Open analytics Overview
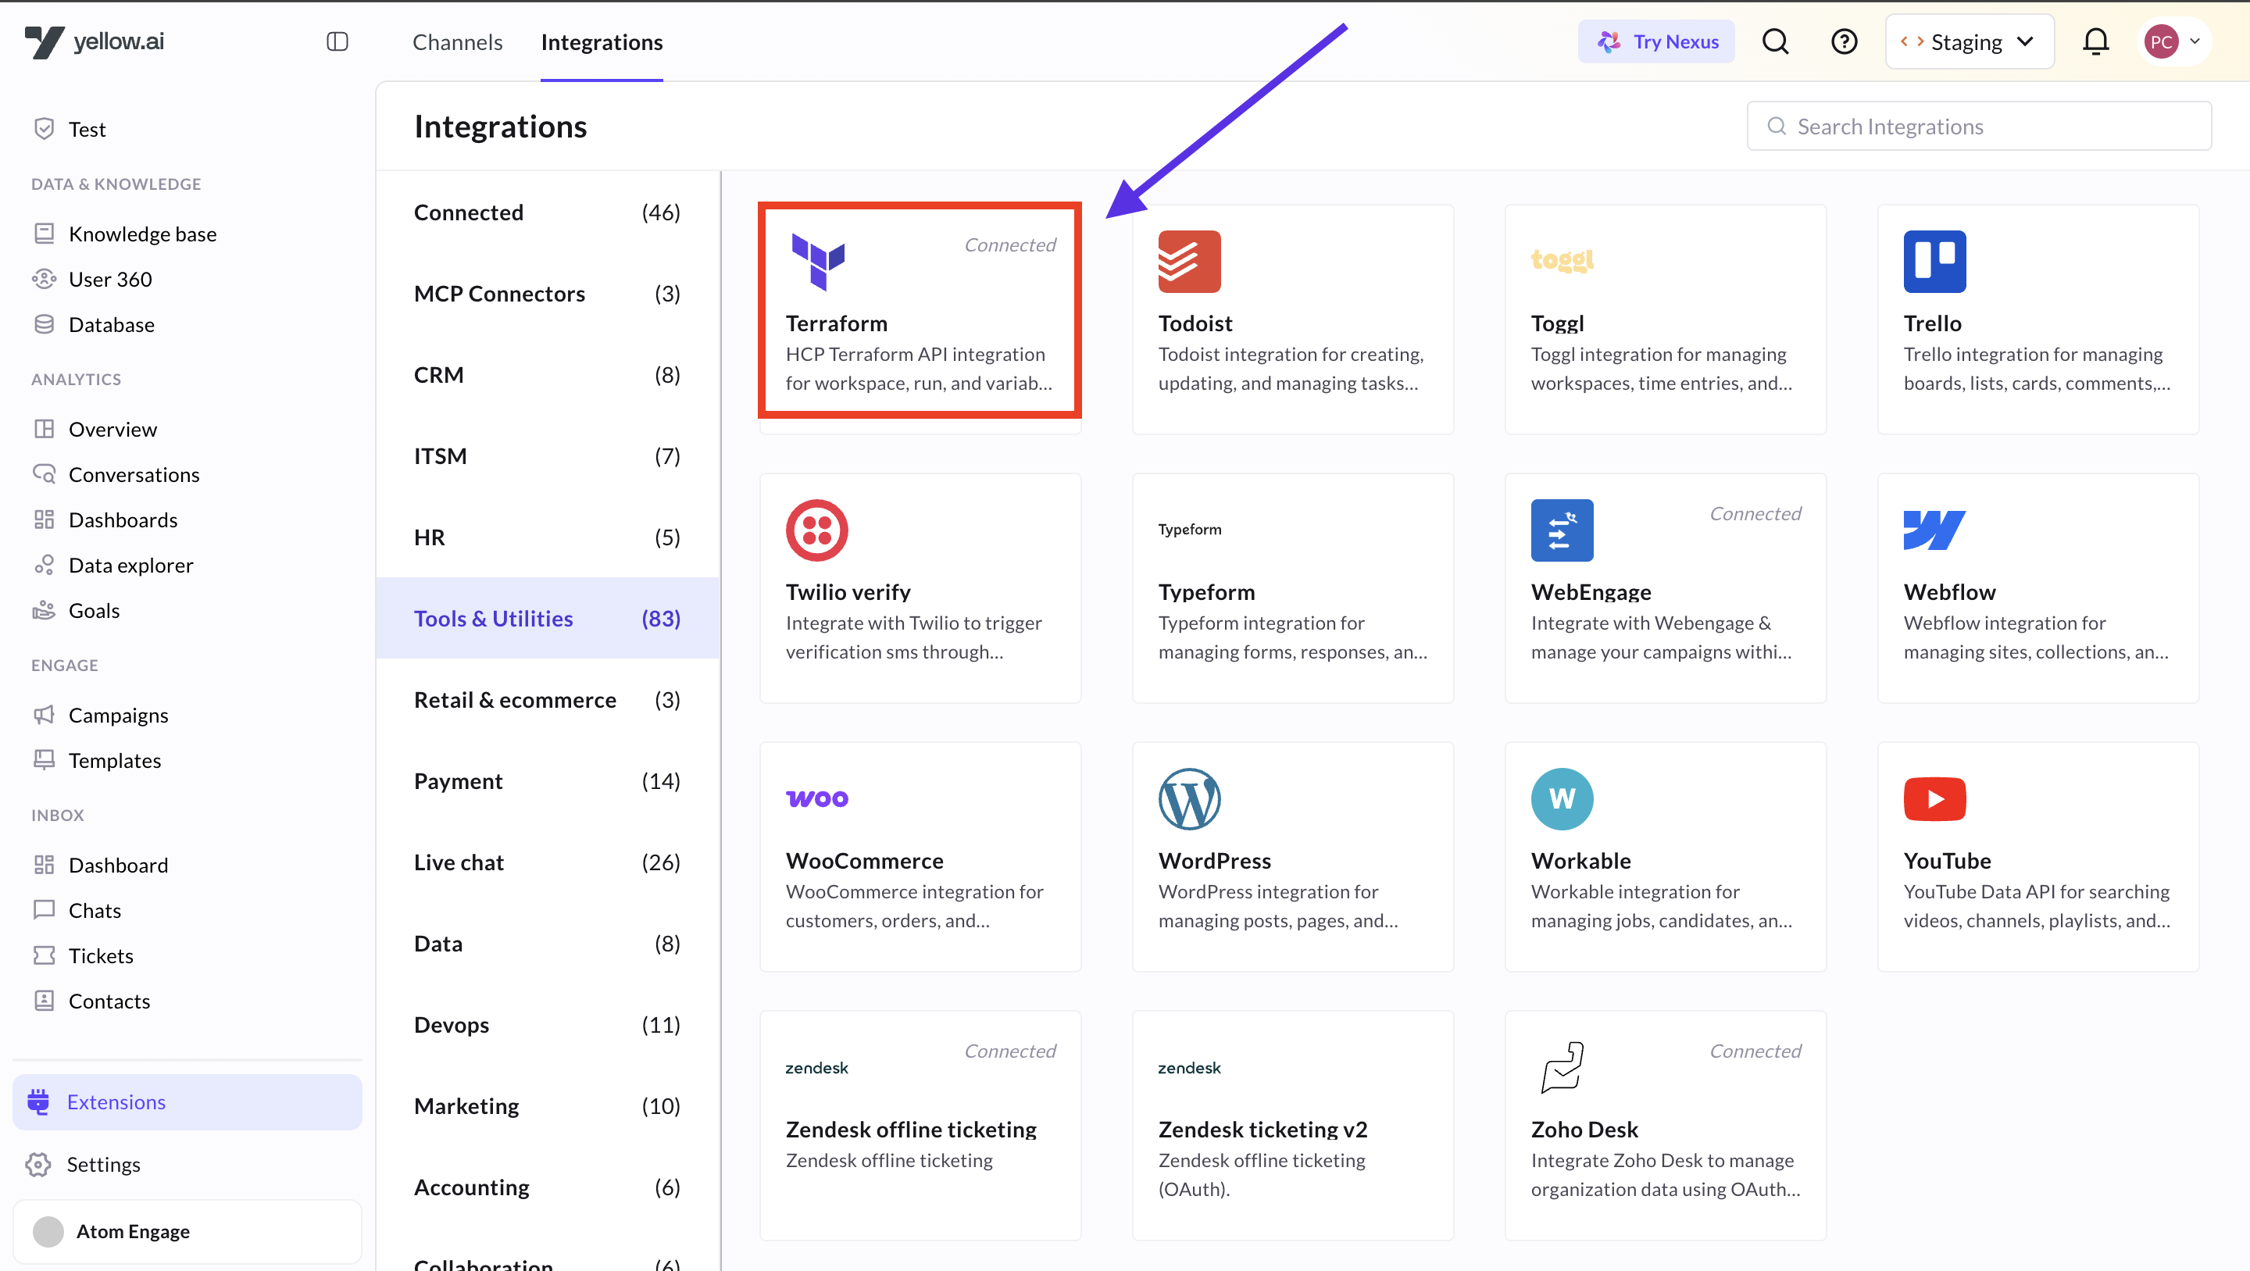 click(187, 429)
